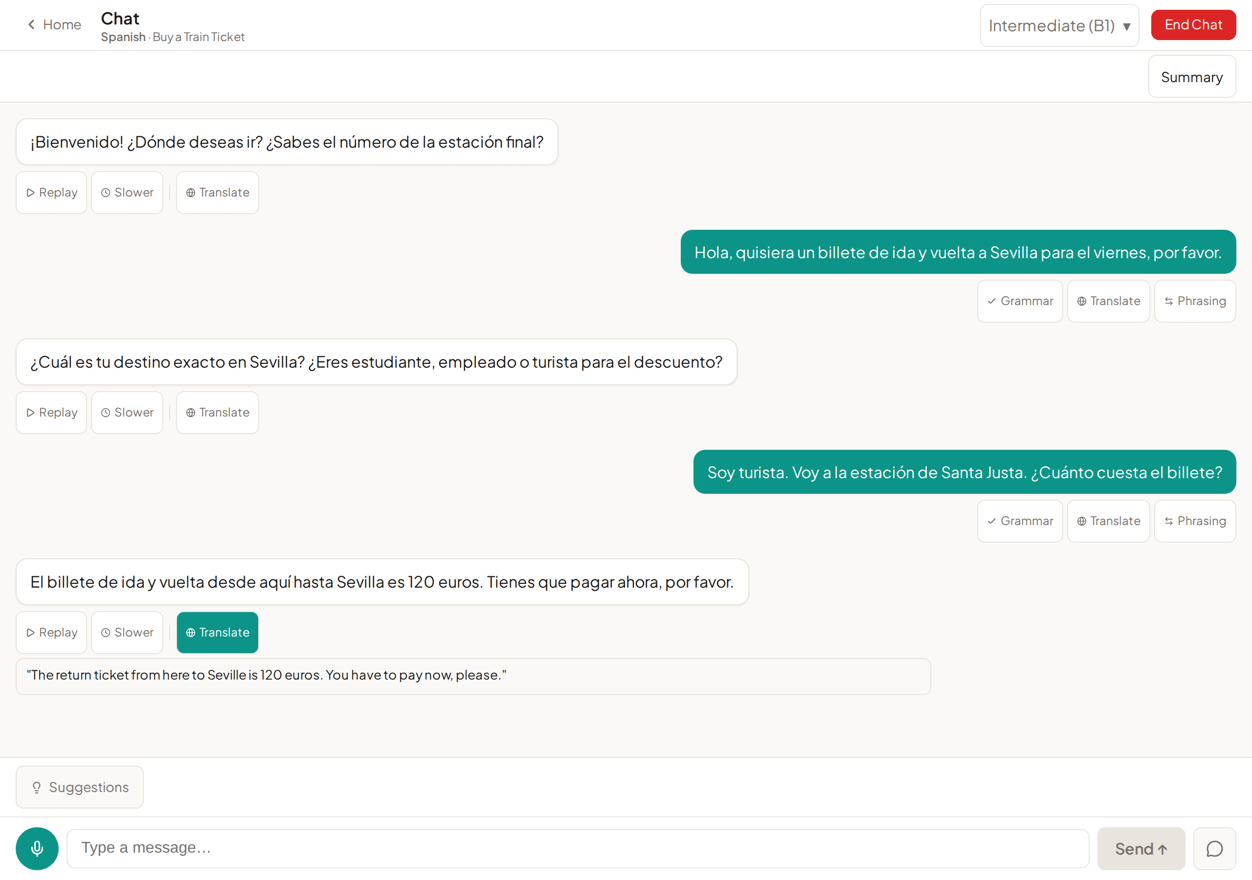Click the 'Chat' page title
Image resolution: width=1252 pixels, height=880 pixels.
120,19
